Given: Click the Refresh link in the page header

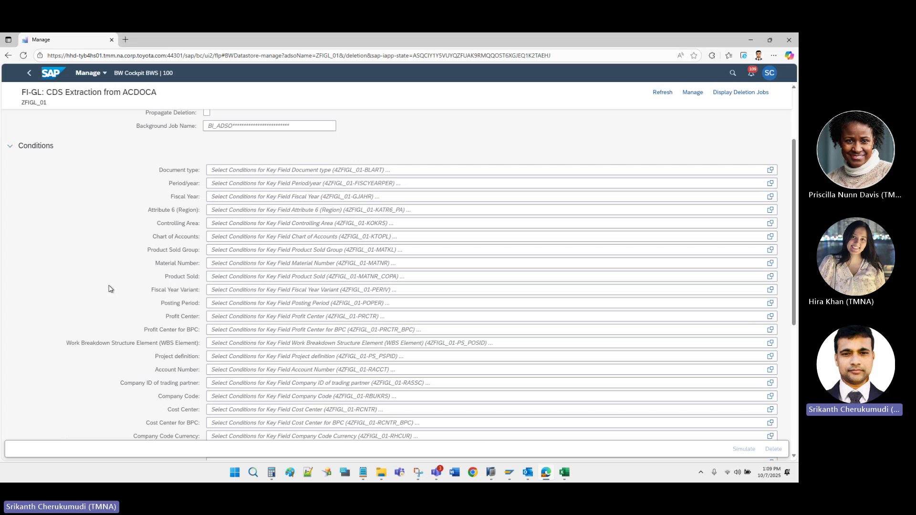Looking at the screenshot, I should 662,92.
